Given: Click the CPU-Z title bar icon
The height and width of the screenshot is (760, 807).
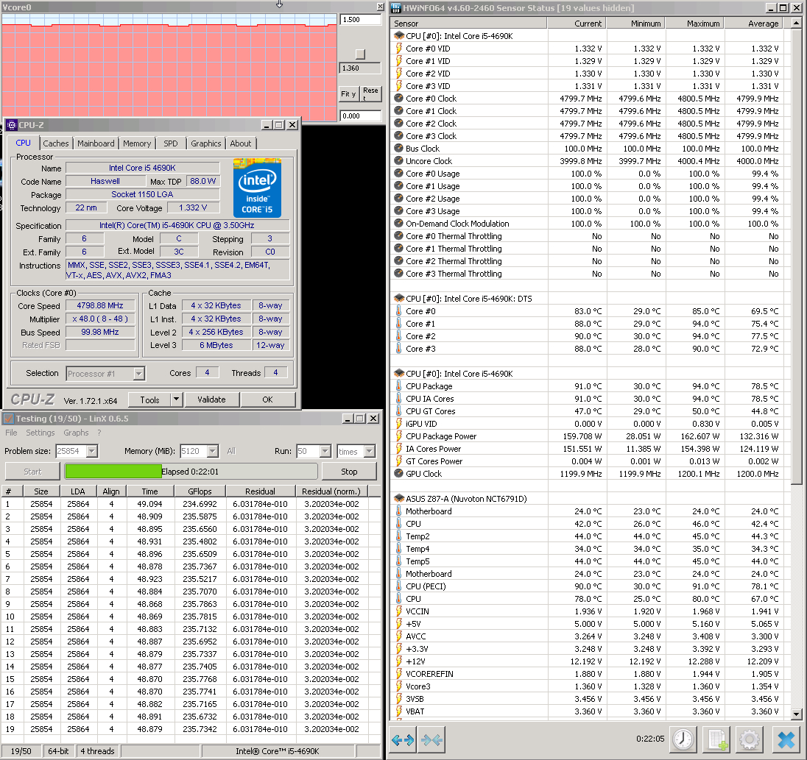Looking at the screenshot, I should (x=12, y=125).
